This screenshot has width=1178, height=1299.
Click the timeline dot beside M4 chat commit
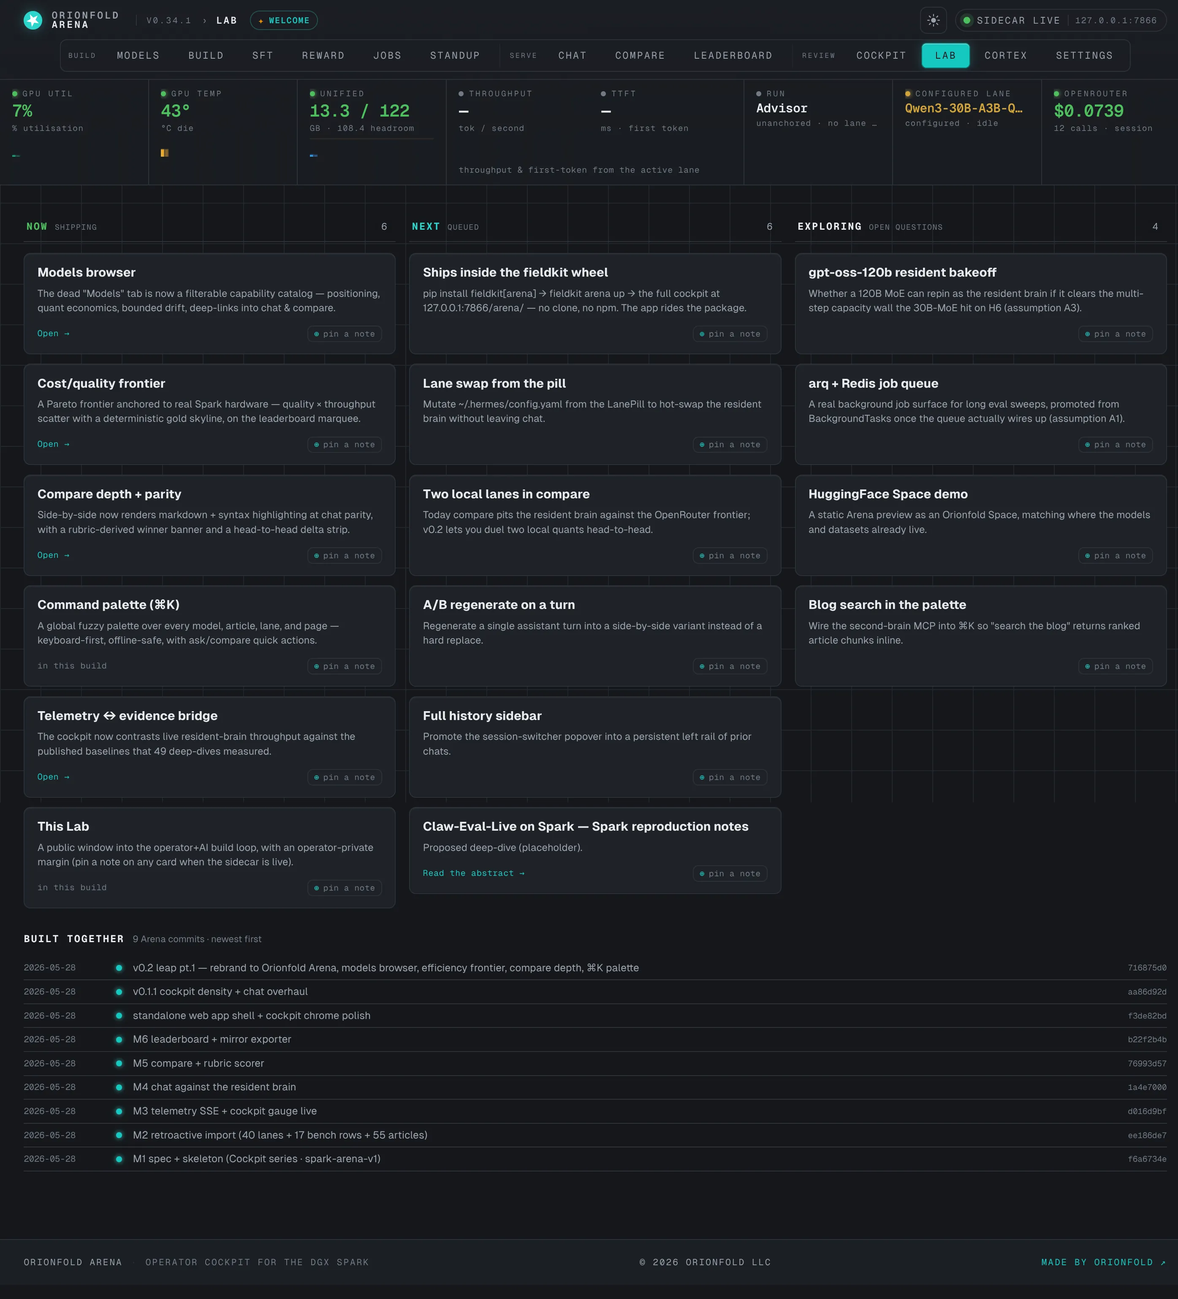pyautogui.click(x=119, y=1087)
